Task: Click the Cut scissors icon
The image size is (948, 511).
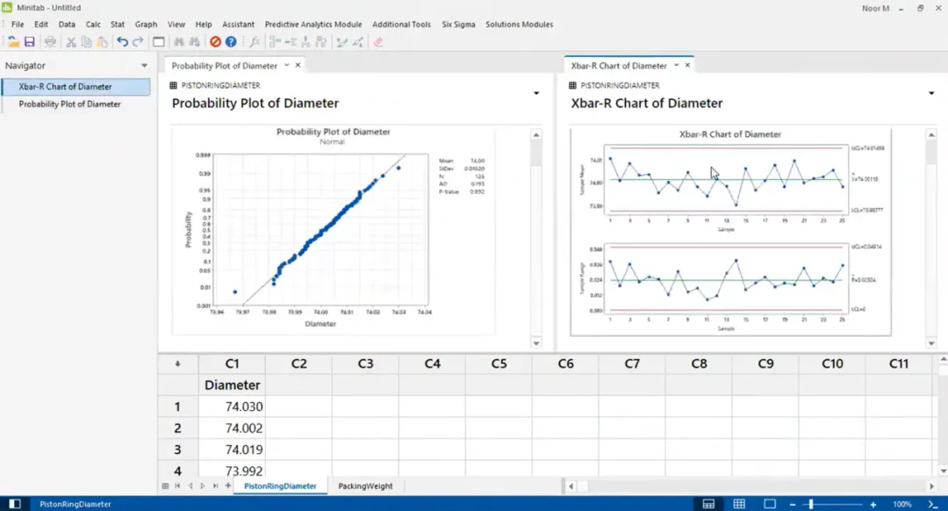Action: (x=71, y=42)
